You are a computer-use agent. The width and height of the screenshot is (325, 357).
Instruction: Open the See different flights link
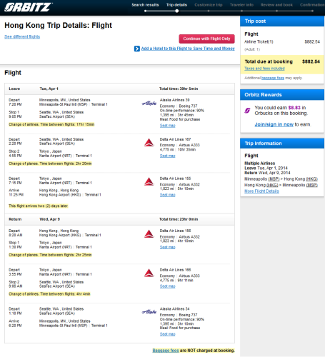click(22, 36)
